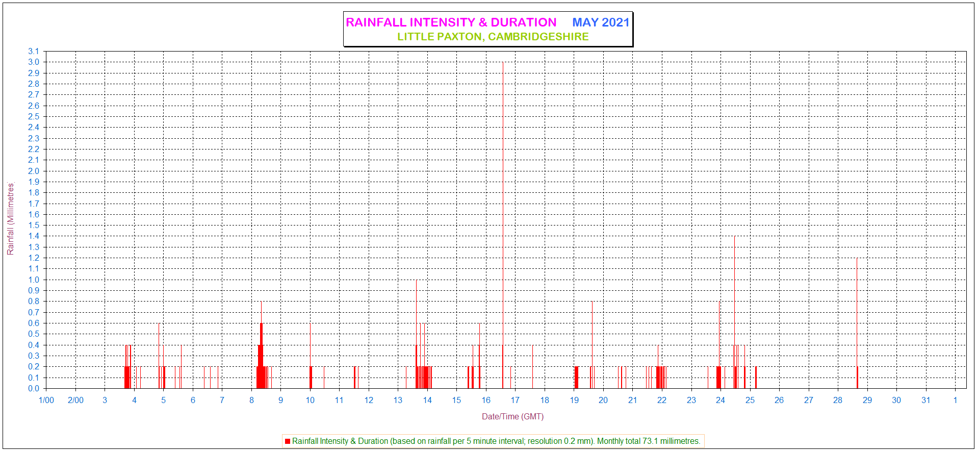977x451 pixels.
Task: Click 'RAINFALL INTENSITY & DURATION' title text
Action: coord(451,22)
